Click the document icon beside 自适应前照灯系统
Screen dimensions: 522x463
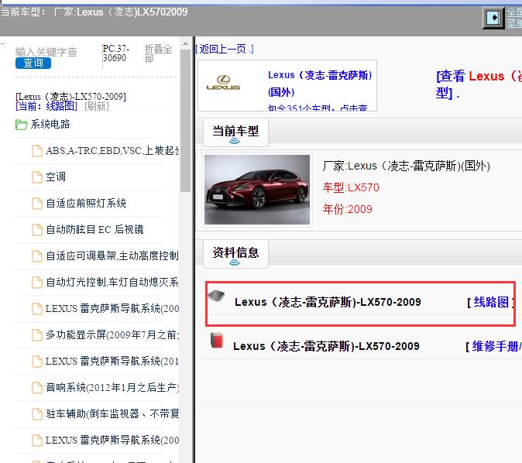point(37,204)
